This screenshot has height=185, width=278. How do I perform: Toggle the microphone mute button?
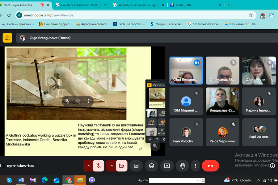point(99,166)
